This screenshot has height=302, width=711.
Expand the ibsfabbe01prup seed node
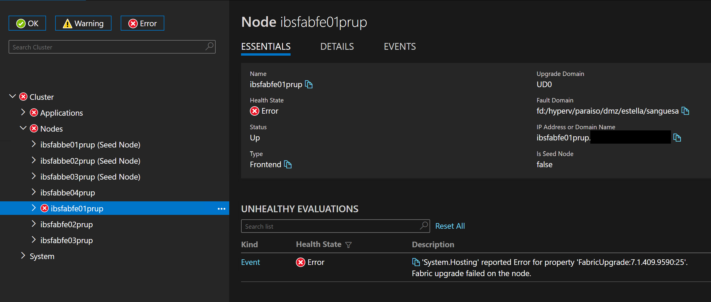click(x=34, y=144)
